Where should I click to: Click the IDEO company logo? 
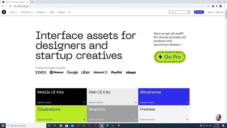point(41,72)
